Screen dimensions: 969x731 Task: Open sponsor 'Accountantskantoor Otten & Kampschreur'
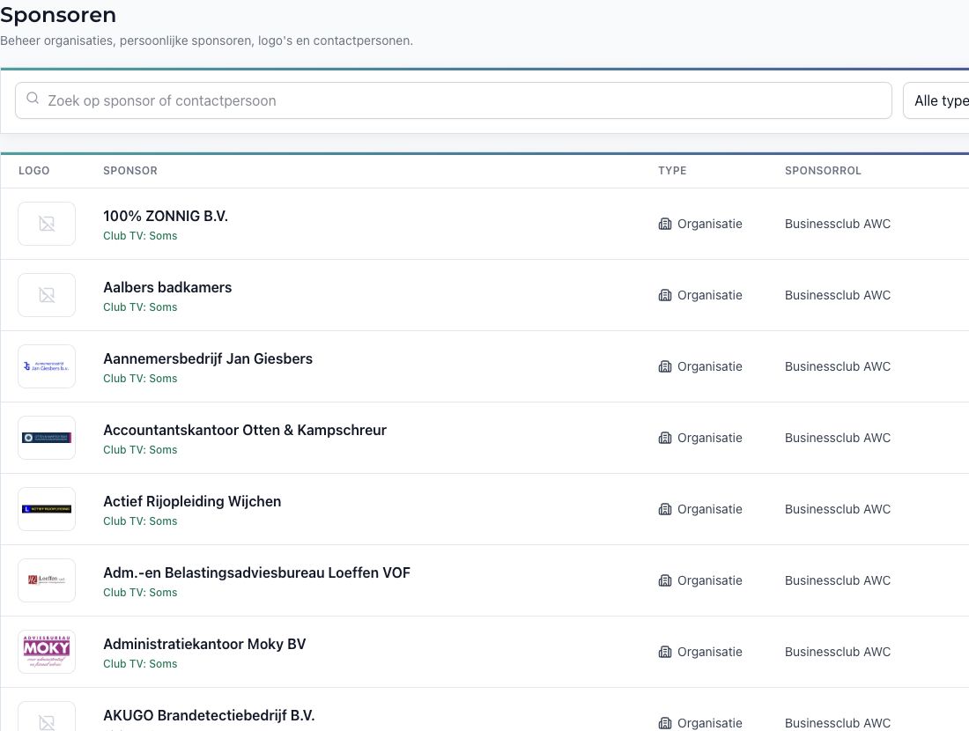click(x=245, y=430)
